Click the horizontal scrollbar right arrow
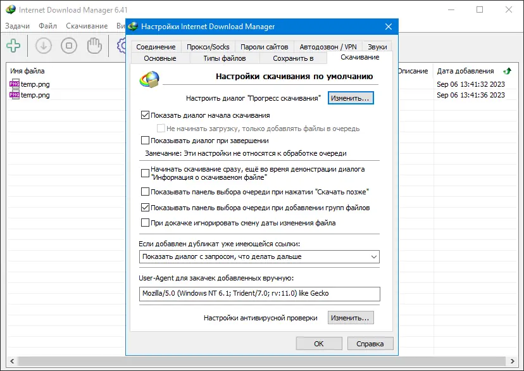524x371 pixels. 513,361
